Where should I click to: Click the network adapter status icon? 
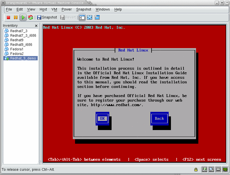pos(225,169)
